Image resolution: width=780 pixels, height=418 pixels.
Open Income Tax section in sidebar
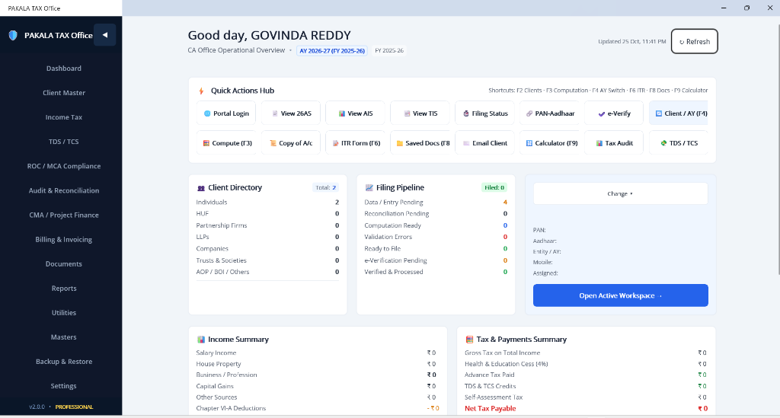[x=64, y=116]
